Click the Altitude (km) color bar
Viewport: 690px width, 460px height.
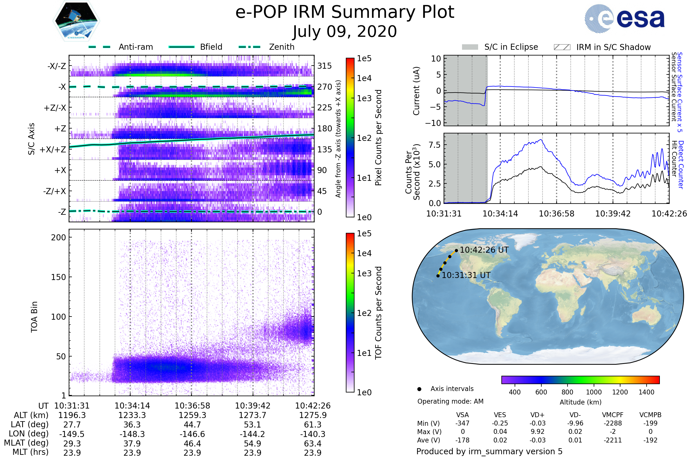coord(580,380)
